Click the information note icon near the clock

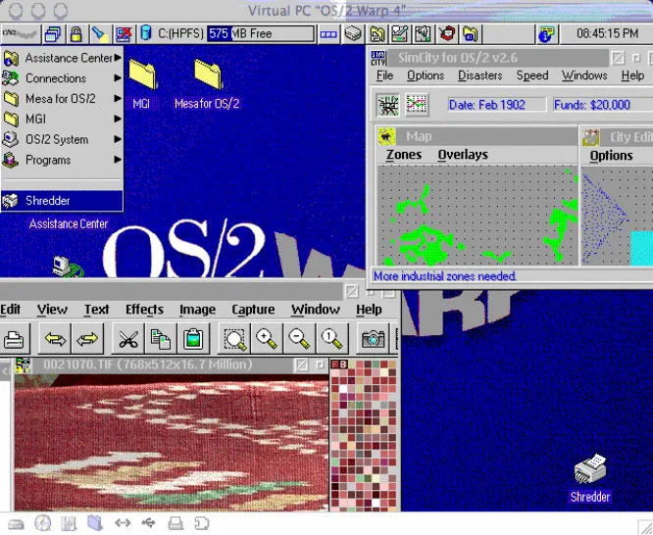(x=547, y=33)
